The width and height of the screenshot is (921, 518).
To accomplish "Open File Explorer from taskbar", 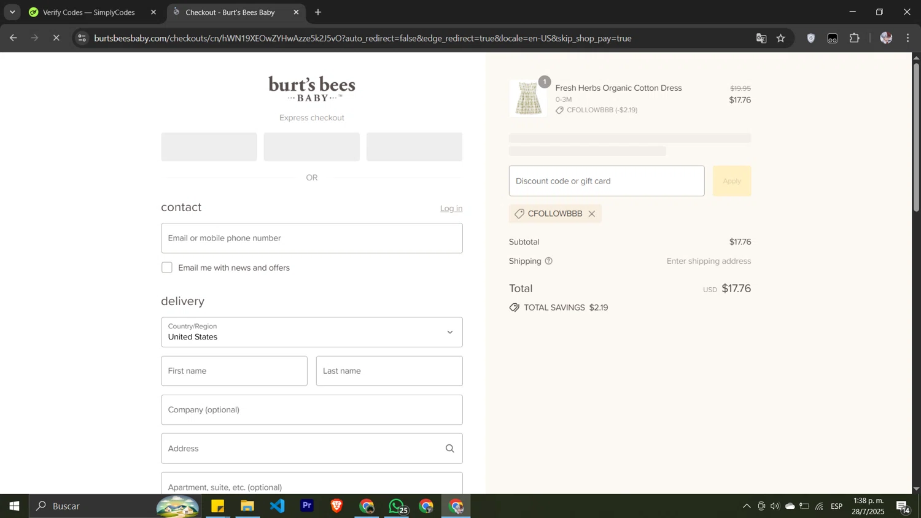I will pos(247,506).
